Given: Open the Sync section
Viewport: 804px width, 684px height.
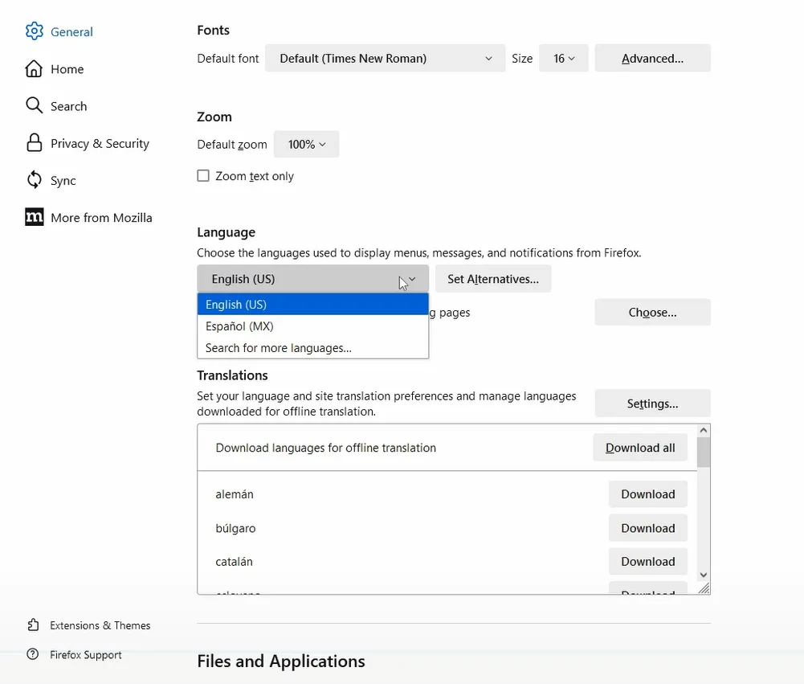Looking at the screenshot, I should pyautogui.click(x=63, y=181).
